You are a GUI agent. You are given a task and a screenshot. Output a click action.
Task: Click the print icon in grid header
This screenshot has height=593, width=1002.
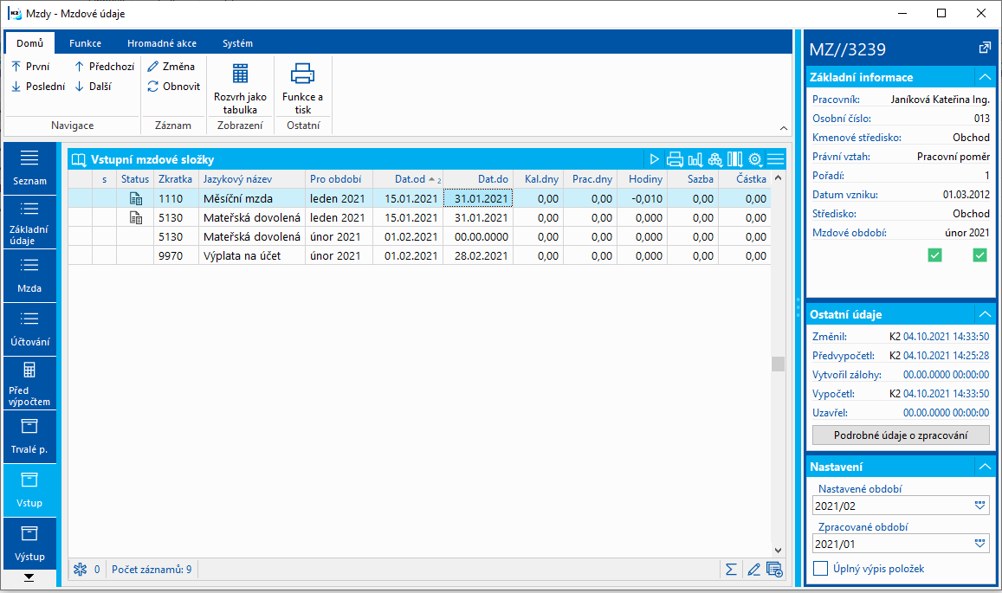coord(675,159)
